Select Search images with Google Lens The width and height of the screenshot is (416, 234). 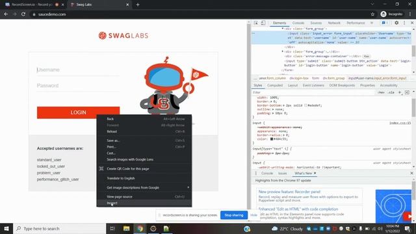tap(144, 159)
